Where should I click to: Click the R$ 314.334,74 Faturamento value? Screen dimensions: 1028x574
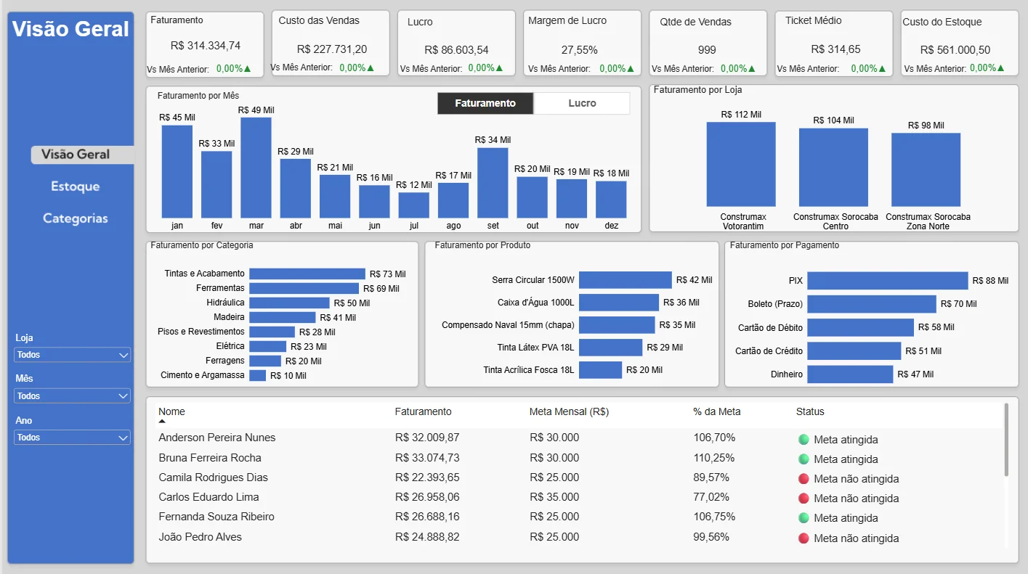(x=206, y=46)
